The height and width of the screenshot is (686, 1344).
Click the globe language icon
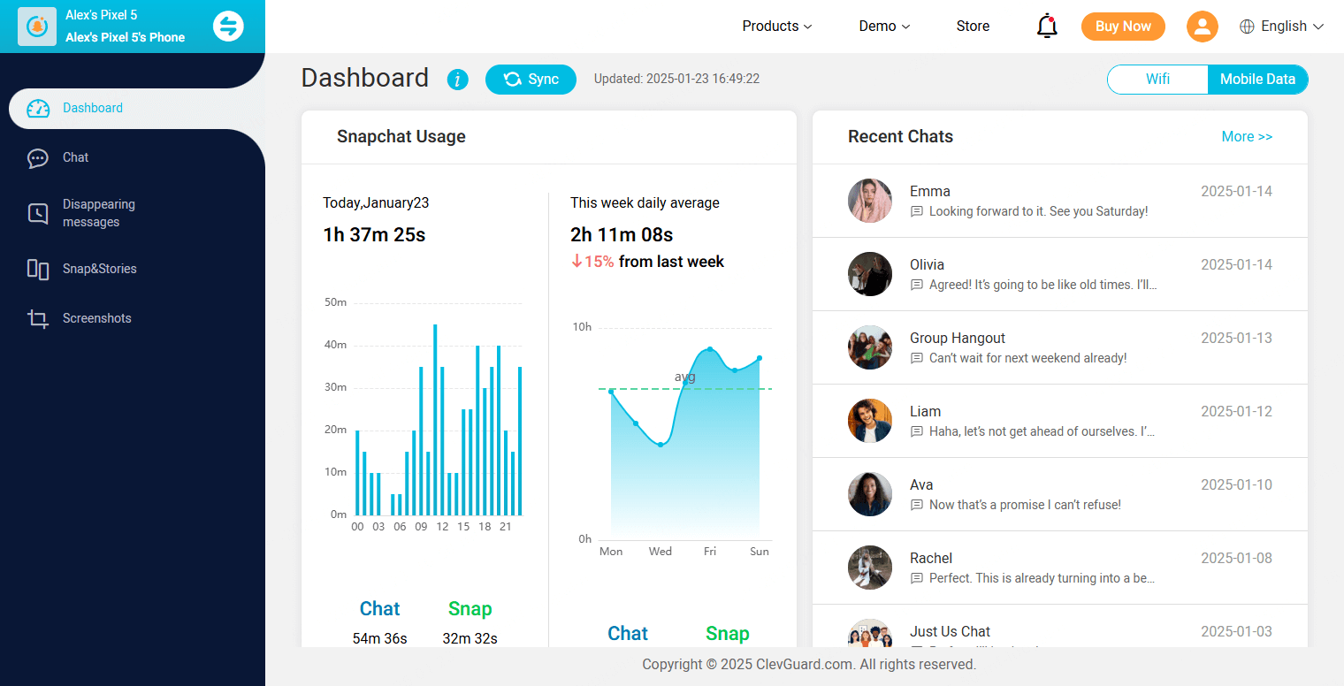1247,27
